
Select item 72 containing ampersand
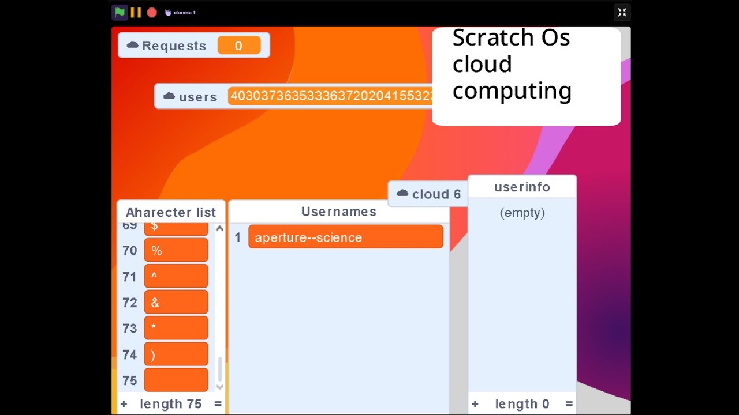click(x=176, y=302)
